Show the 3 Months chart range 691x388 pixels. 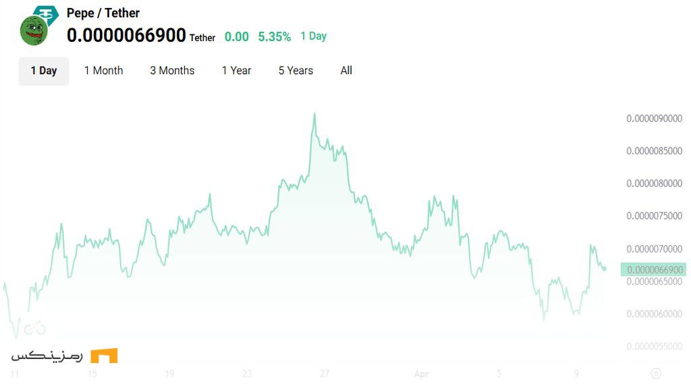click(172, 71)
